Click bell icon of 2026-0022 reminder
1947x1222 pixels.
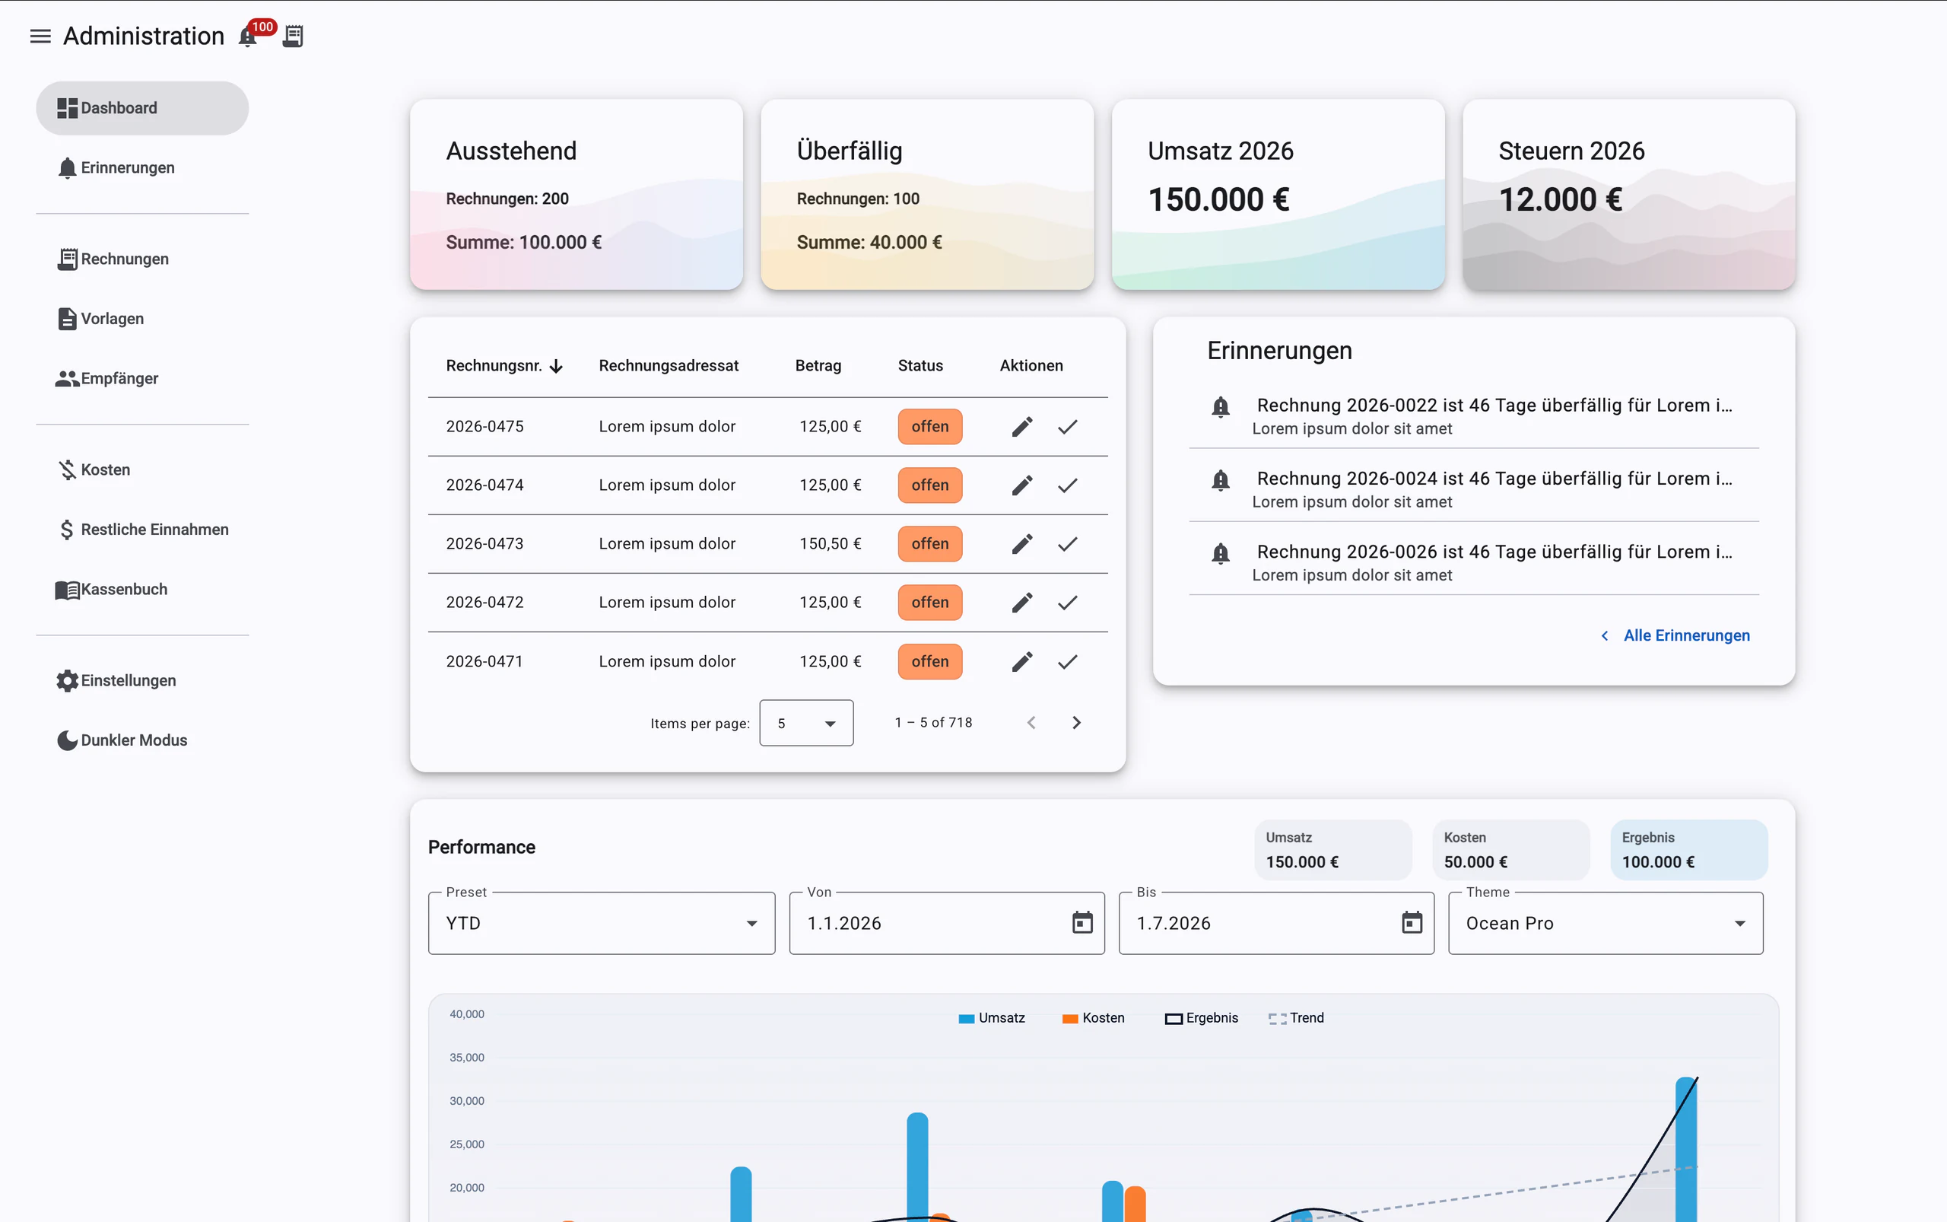[1221, 407]
